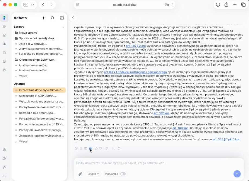Copy link with the chain icon under response
The width and height of the screenshot is (249, 181).
(x=107, y=148)
